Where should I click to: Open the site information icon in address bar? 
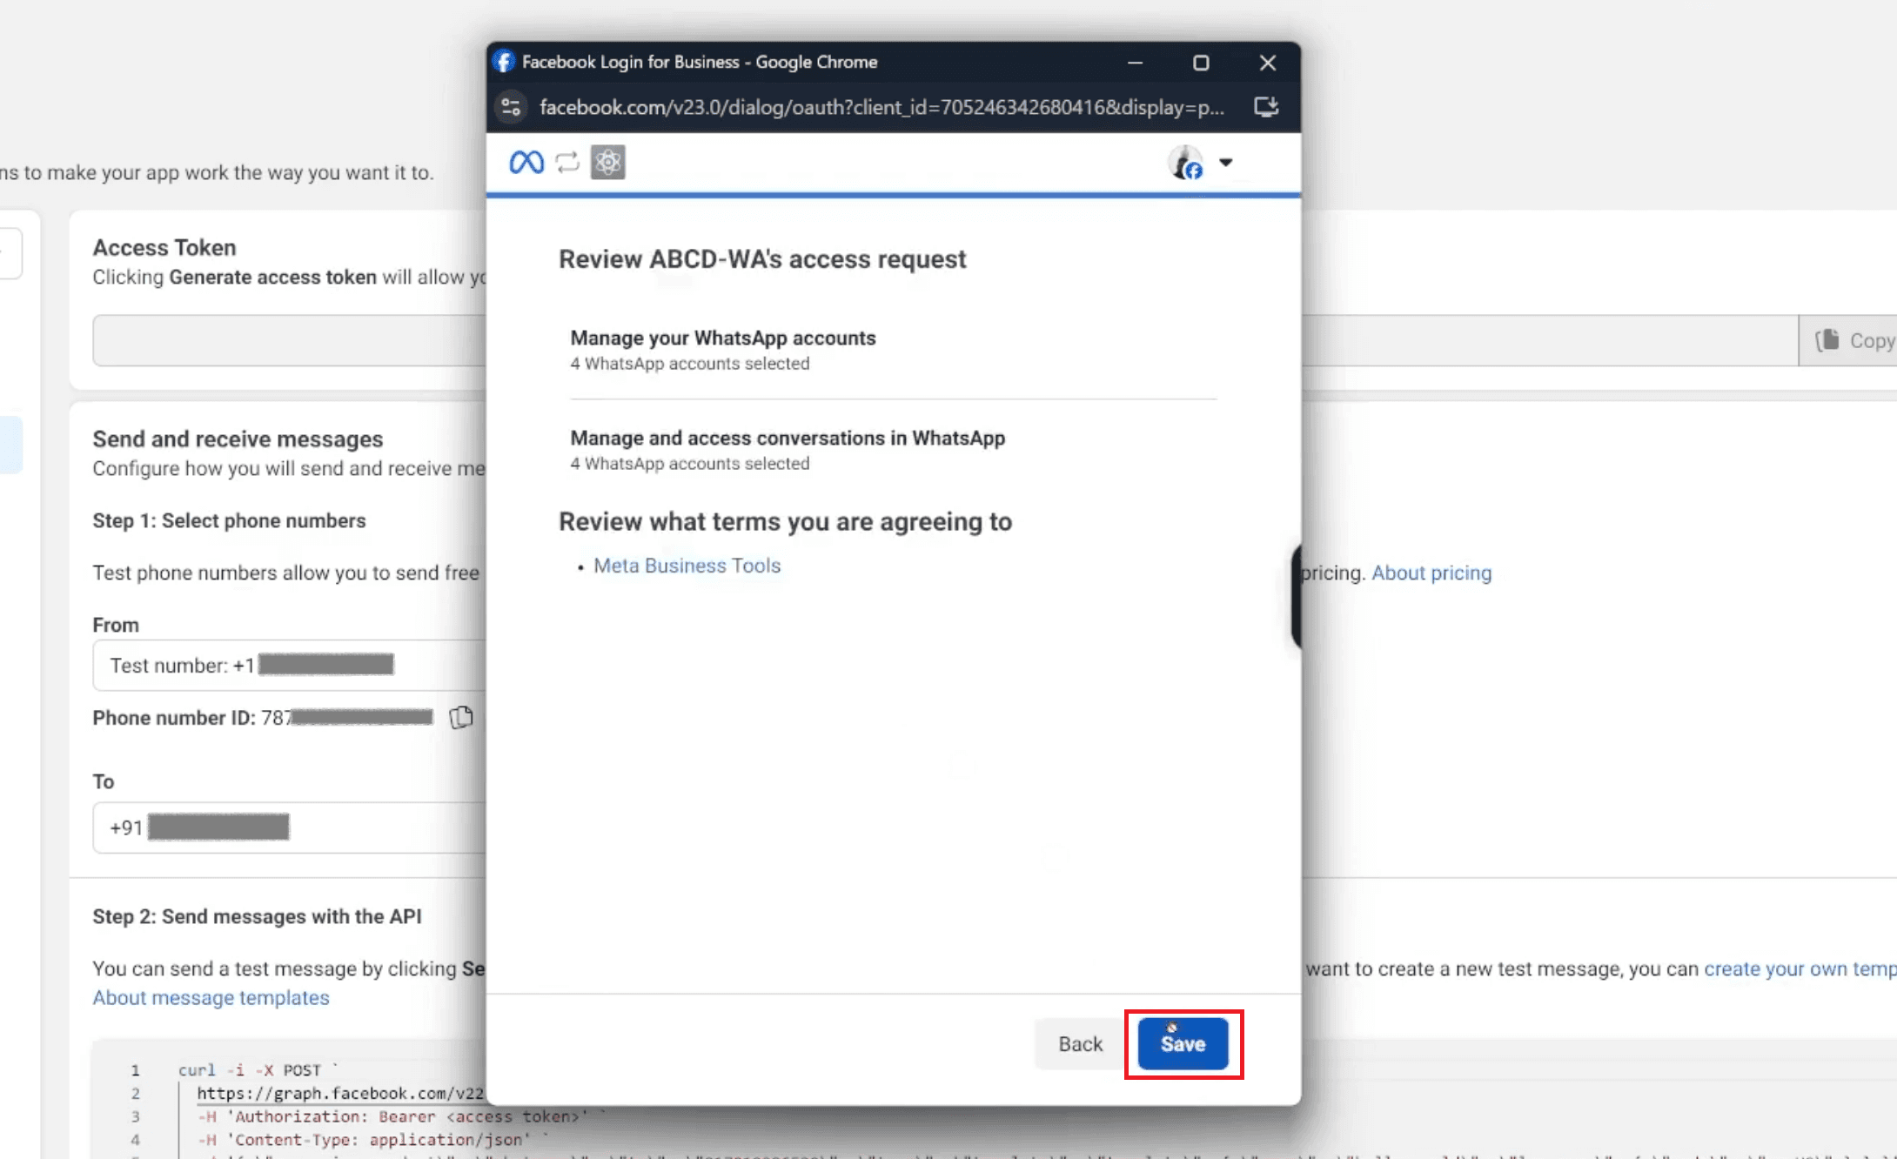511,107
